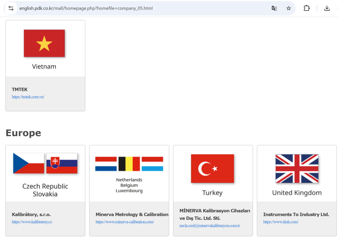Click the Luxembourg flag
Image resolution: width=338 pixels, height=238 pixels.
coord(152,164)
